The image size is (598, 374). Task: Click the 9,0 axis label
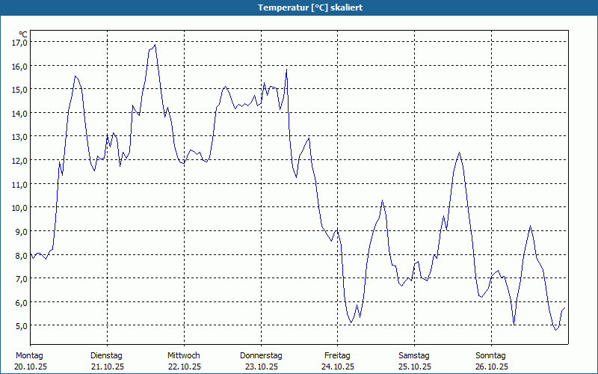[22, 231]
